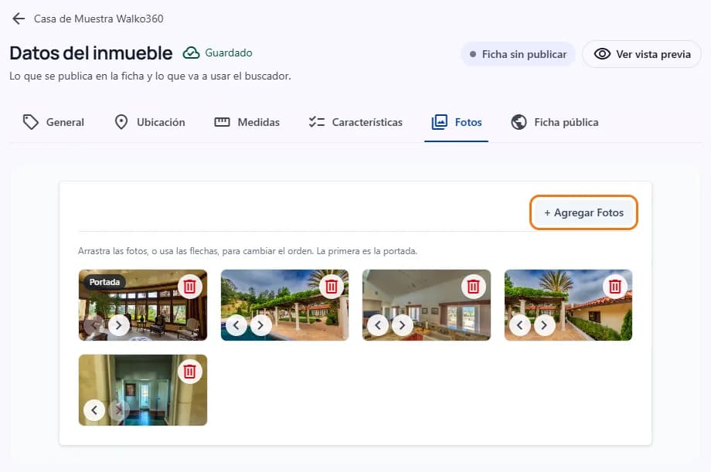Move the pool photo right

[260, 325]
